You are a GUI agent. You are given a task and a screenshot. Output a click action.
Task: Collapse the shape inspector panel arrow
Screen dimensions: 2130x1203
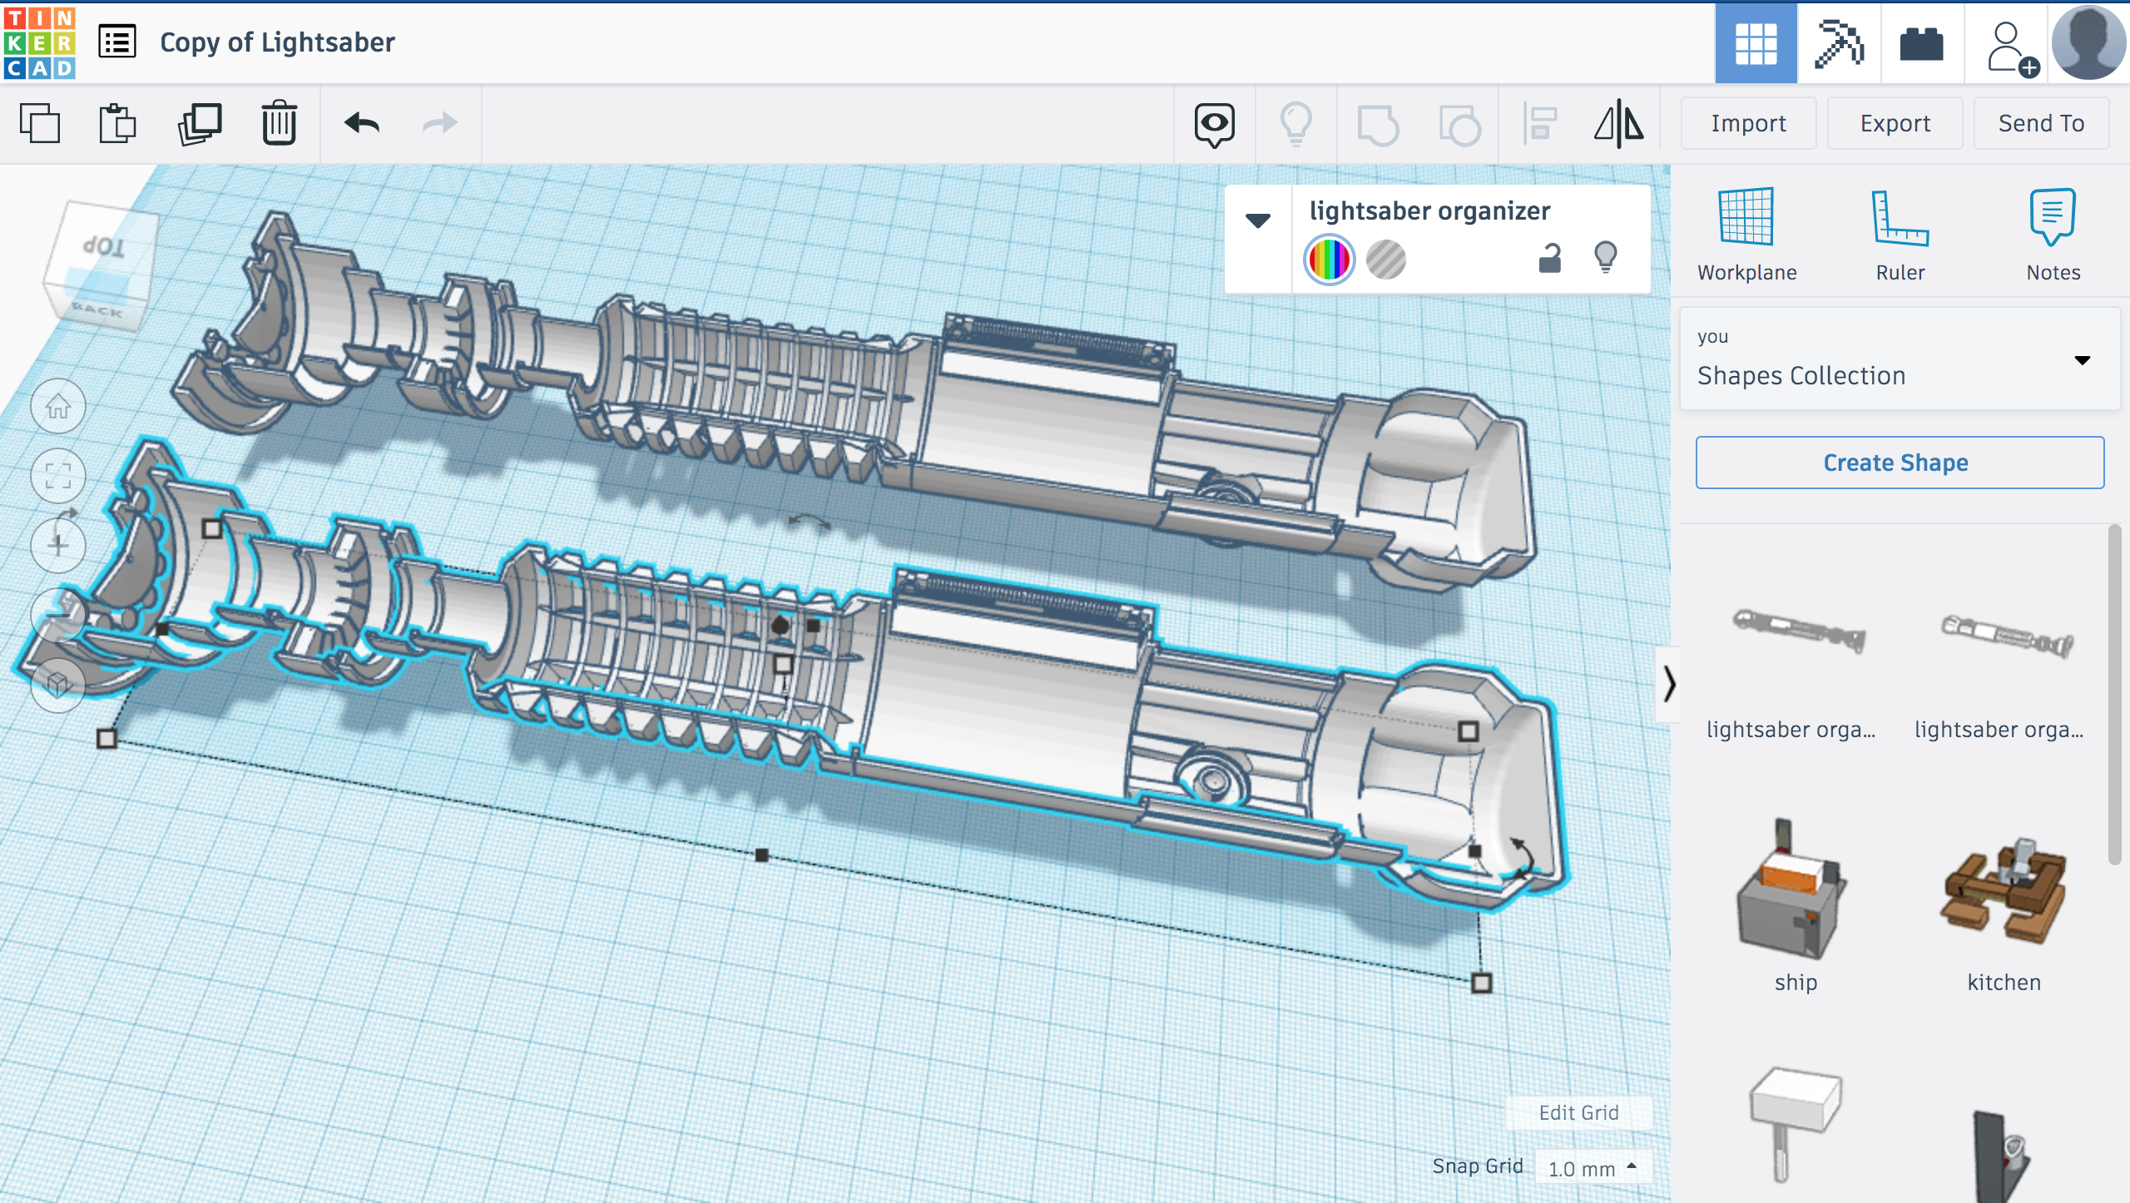tap(1258, 220)
